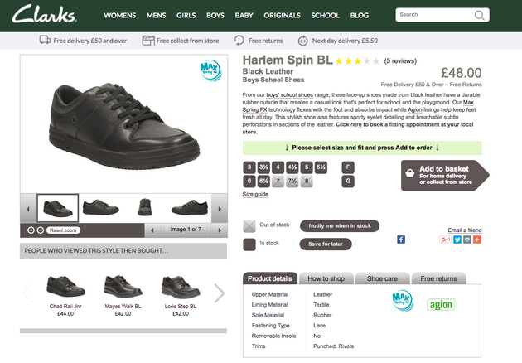This screenshot has width=522, height=363.
Task: Click Max Spring FX logo in product details
Action: click(x=403, y=300)
